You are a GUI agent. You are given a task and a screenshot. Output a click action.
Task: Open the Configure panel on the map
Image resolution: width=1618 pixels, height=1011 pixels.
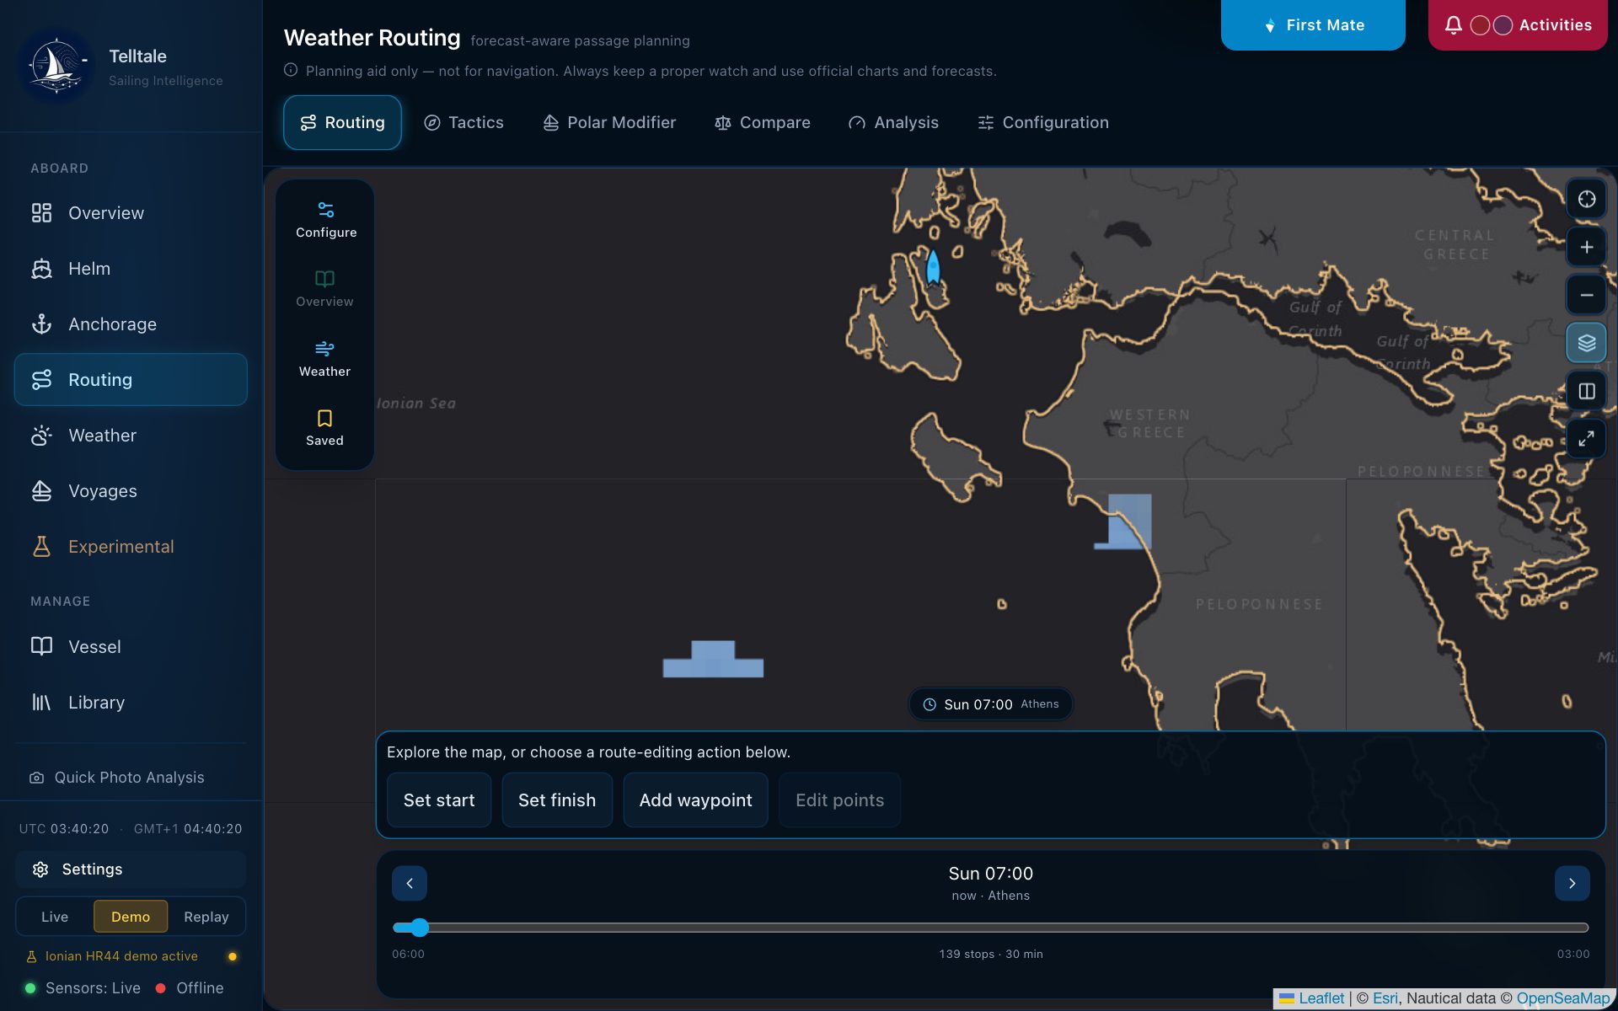(x=325, y=220)
